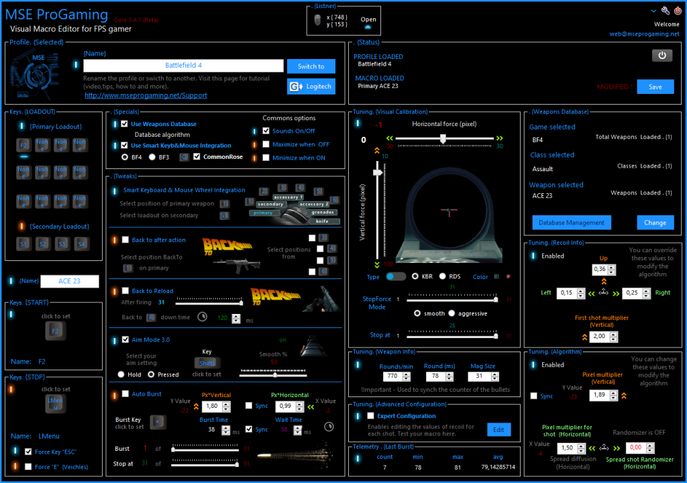Click the red power icon at top right

coord(678,11)
